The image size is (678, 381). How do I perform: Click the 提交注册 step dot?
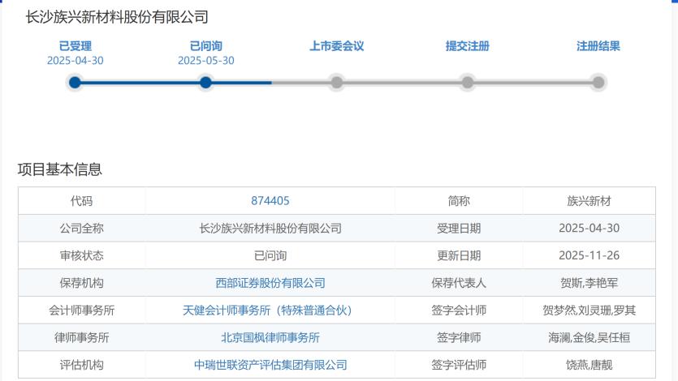pyautogui.click(x=467, y=82)
